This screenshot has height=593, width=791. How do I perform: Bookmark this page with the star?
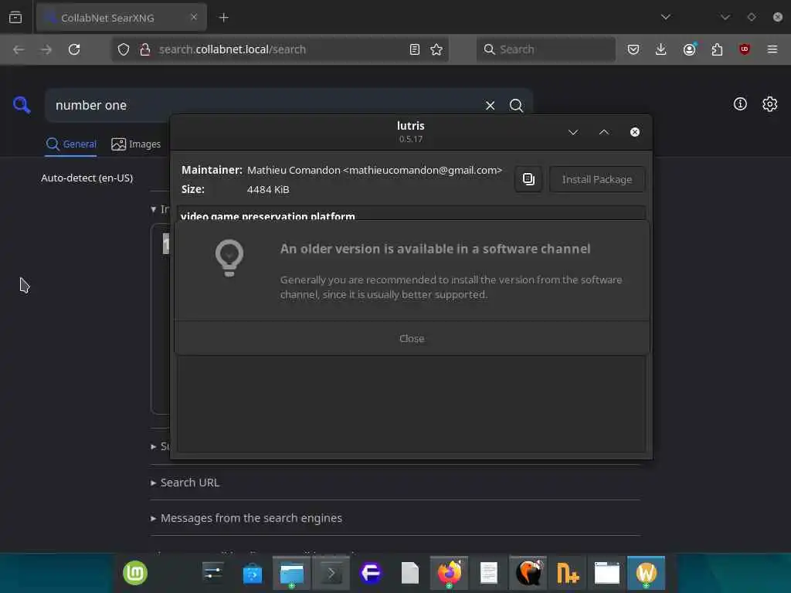pos(436,49)
